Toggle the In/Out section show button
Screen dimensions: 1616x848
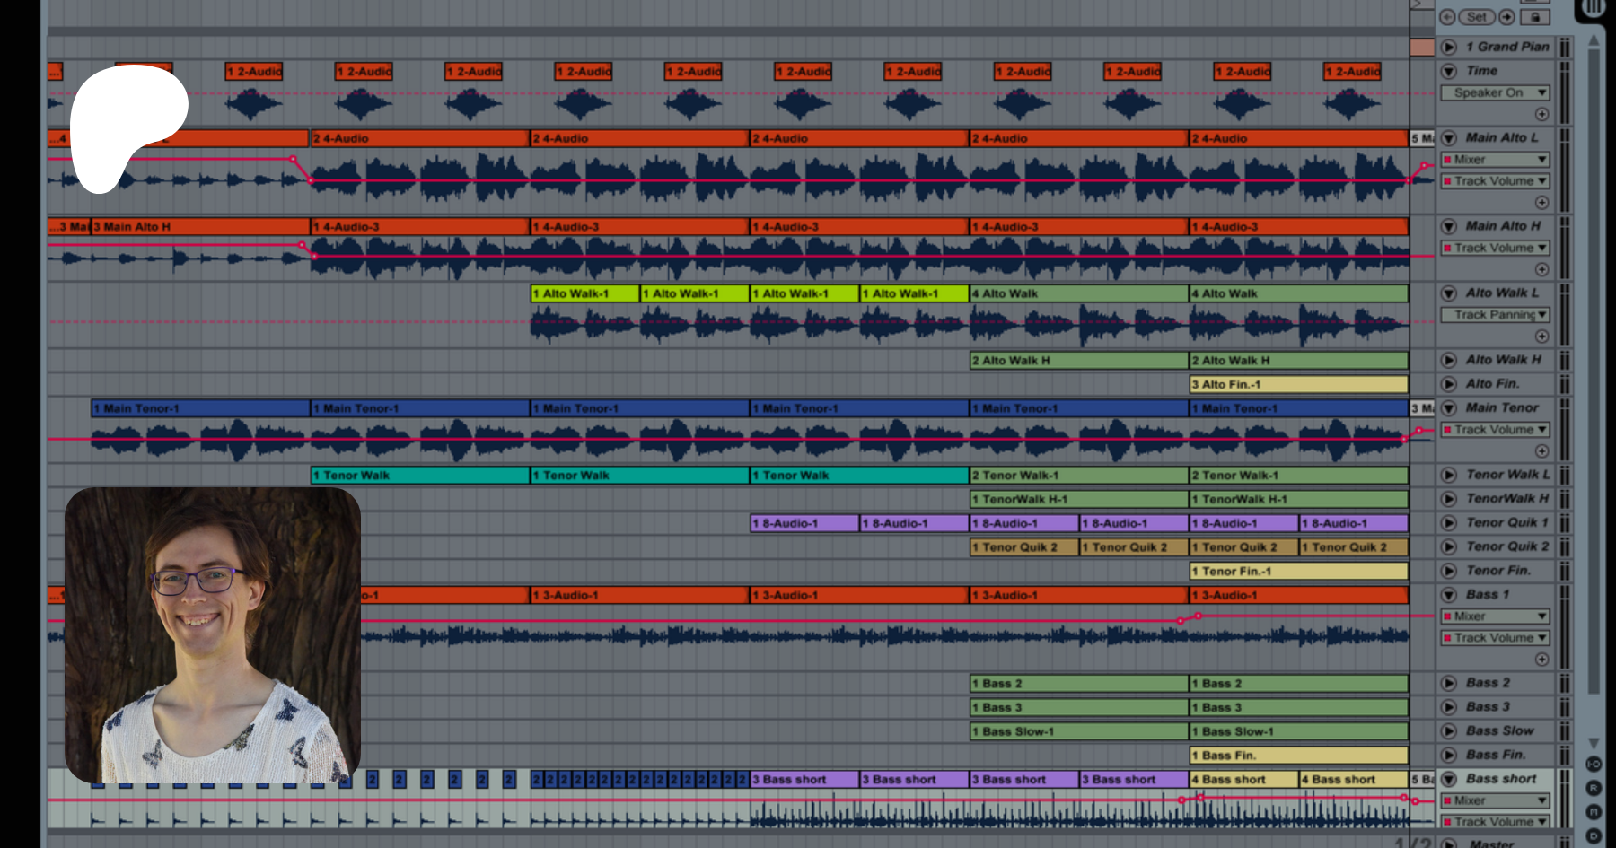coord(1594,764)
